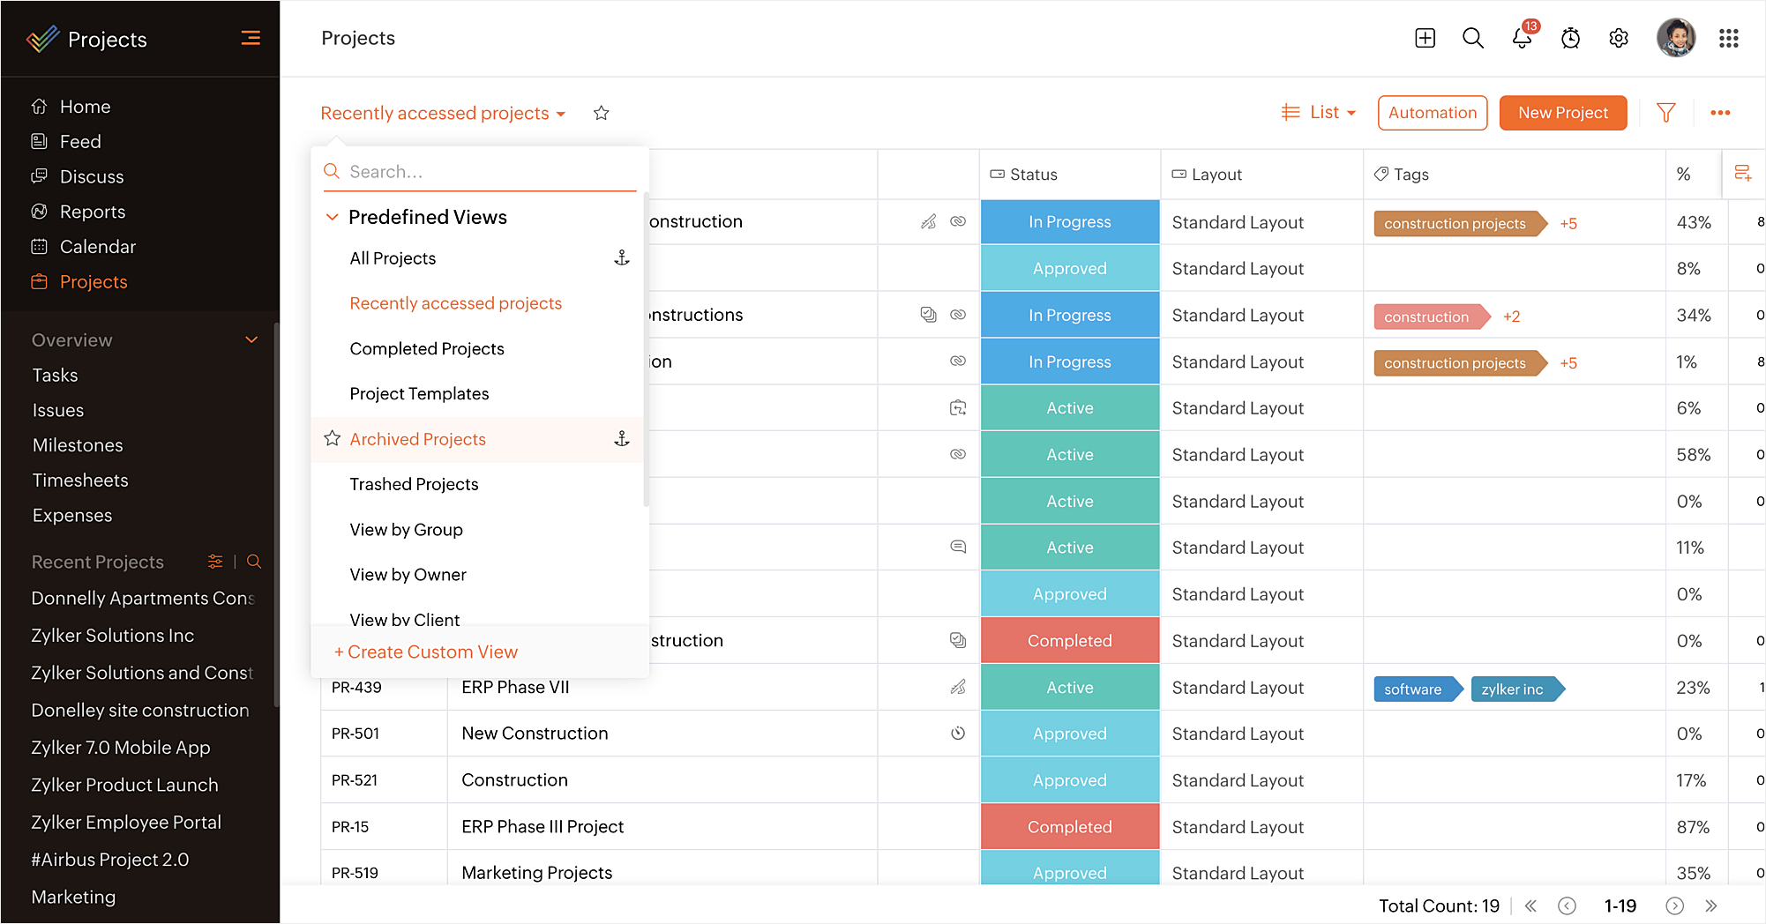
Task: Collapse the Overview sidebar section
Action: [251, 339]
